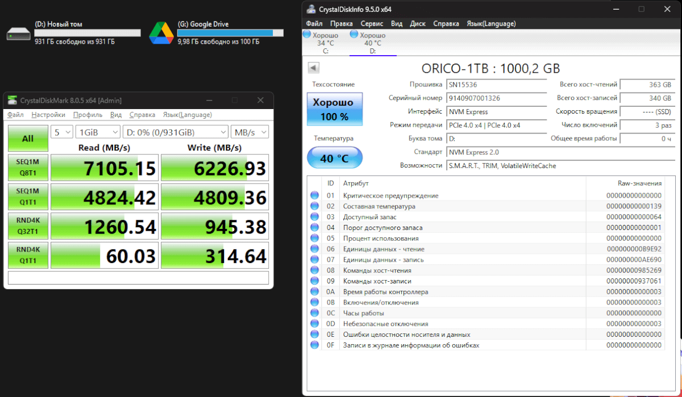Screen dimensions: 682x397
Task: Open the drive selector D: 0% (0/931GiB)
Action: pyautogui.click(x=176, y=132)
